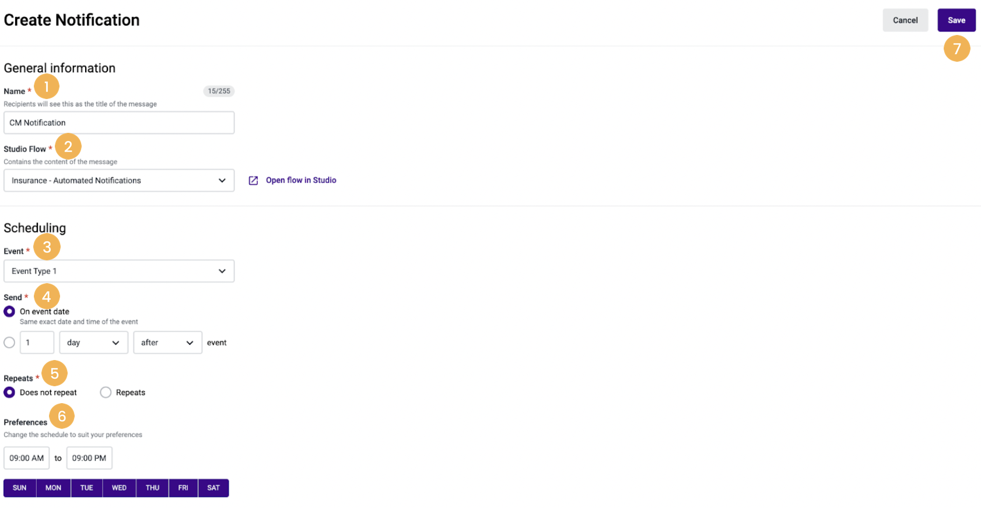981x508 pixels.
Task: Open the day unit dropdown
Action: pos(93,343)
